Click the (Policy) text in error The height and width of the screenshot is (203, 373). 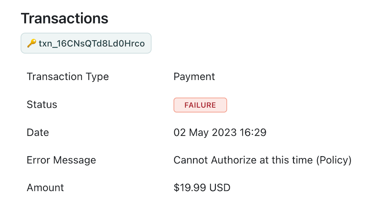tap(333, 160)
